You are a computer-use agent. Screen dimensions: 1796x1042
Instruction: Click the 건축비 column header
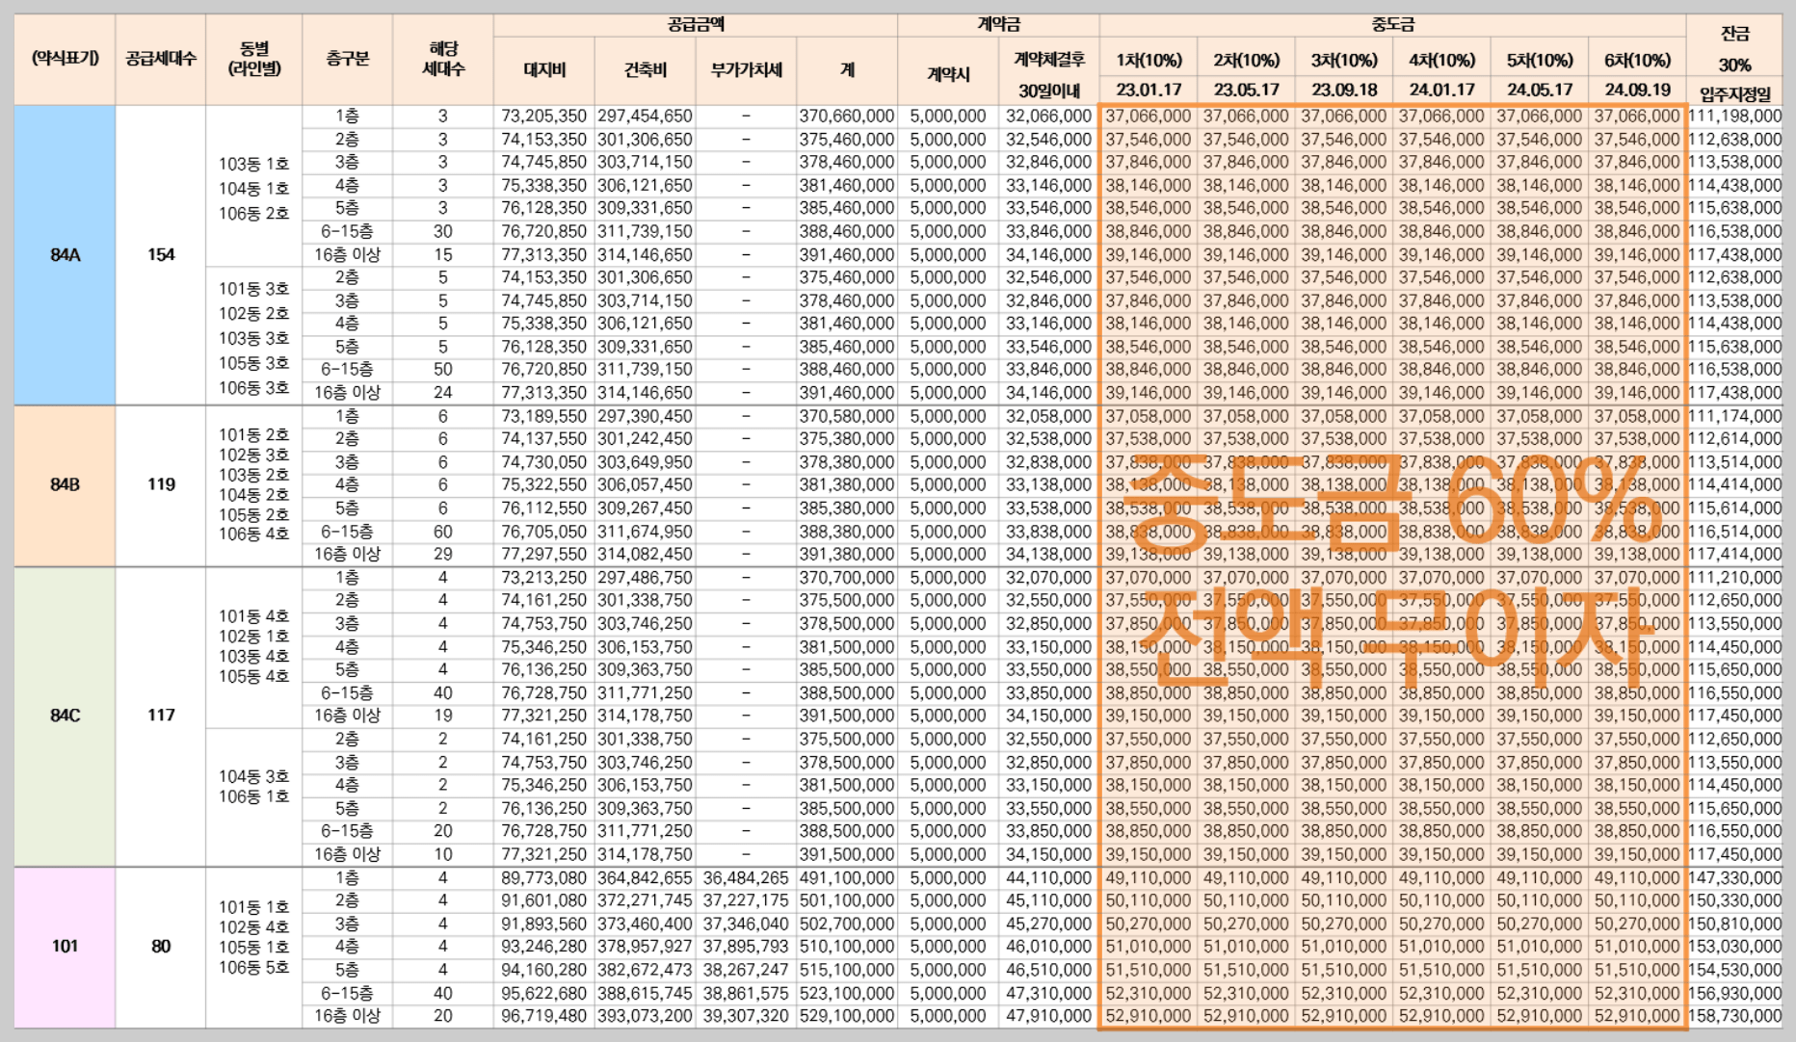(x=646, y=70)
